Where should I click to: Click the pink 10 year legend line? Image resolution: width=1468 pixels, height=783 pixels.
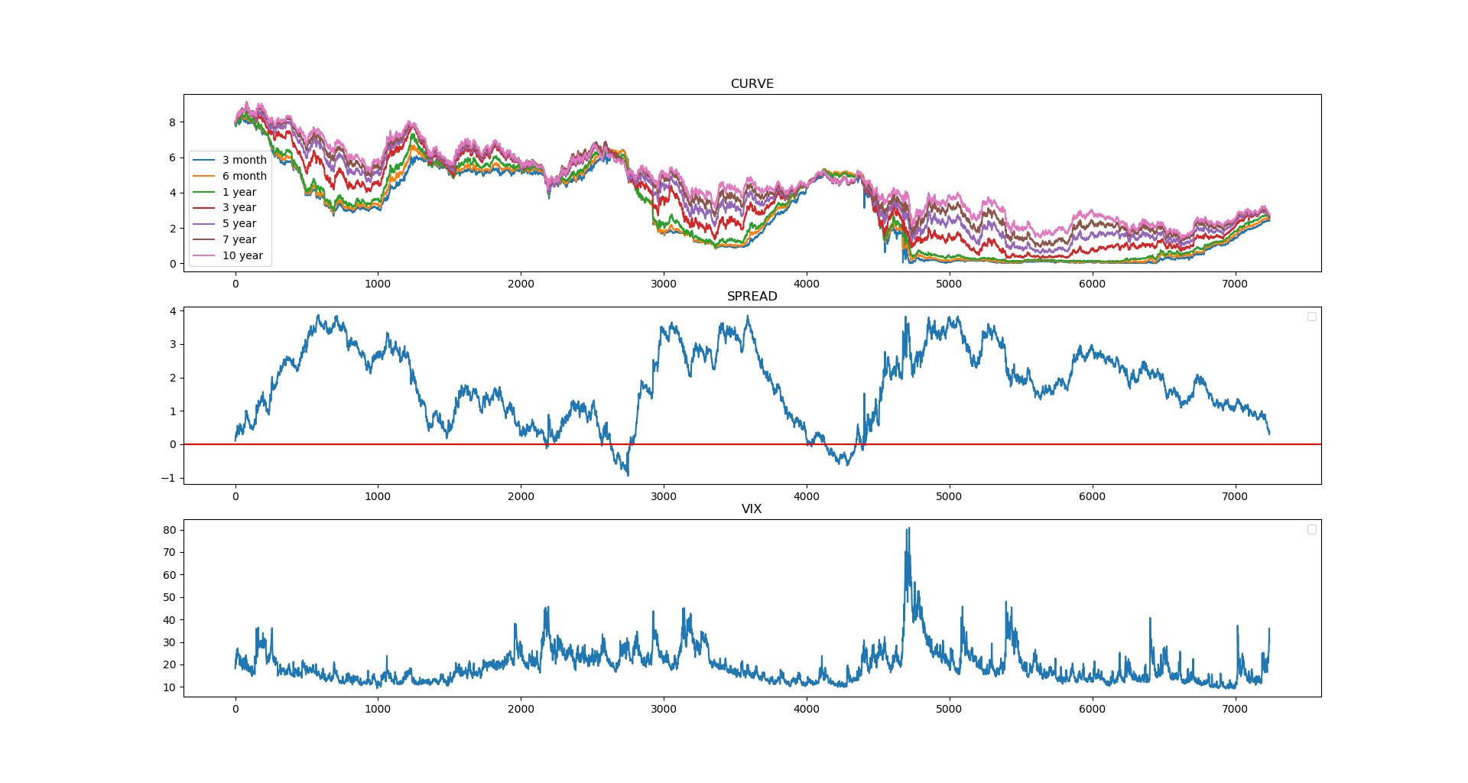click(x=203, y=255)
